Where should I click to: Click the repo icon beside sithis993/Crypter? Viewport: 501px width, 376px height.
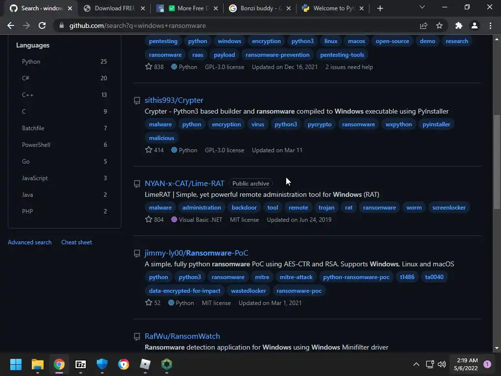tap(137, 101)
